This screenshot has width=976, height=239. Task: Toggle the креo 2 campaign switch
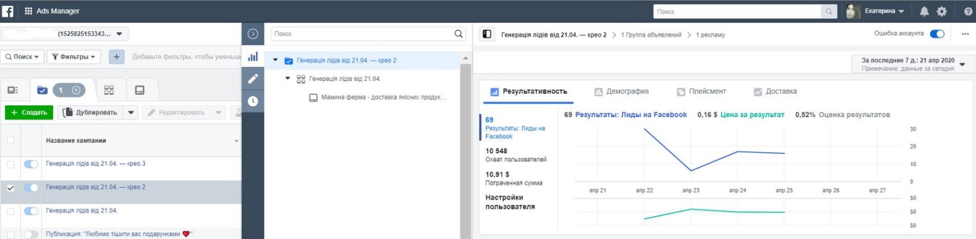click(31, 188)
